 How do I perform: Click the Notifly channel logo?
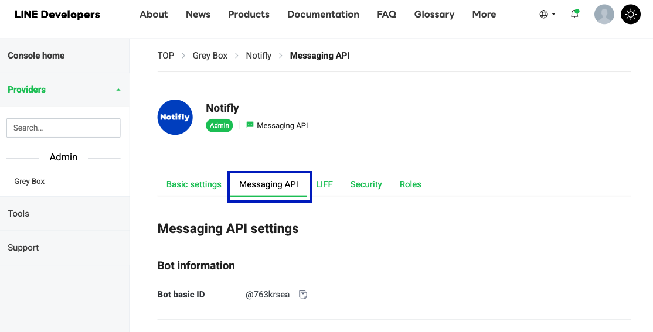pyautogui.click(x=175, y=117)
